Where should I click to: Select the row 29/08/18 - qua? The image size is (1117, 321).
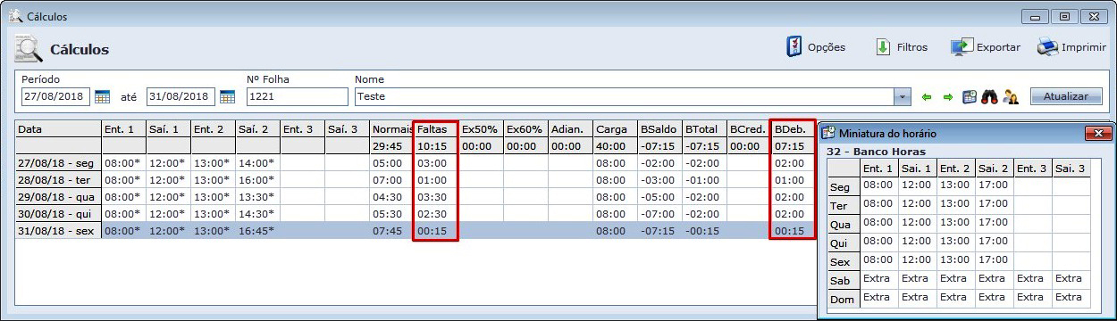tap(416, 197)
